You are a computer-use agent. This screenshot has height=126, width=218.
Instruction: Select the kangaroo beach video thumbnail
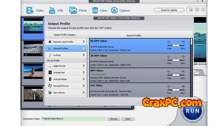pos(33,71)
